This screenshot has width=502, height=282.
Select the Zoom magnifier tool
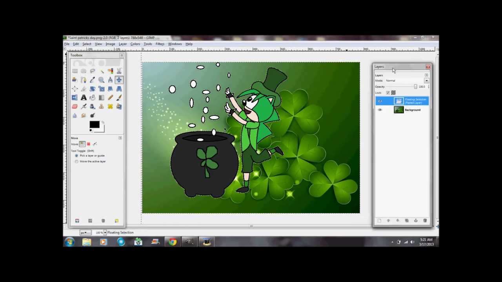coord(101,80)
